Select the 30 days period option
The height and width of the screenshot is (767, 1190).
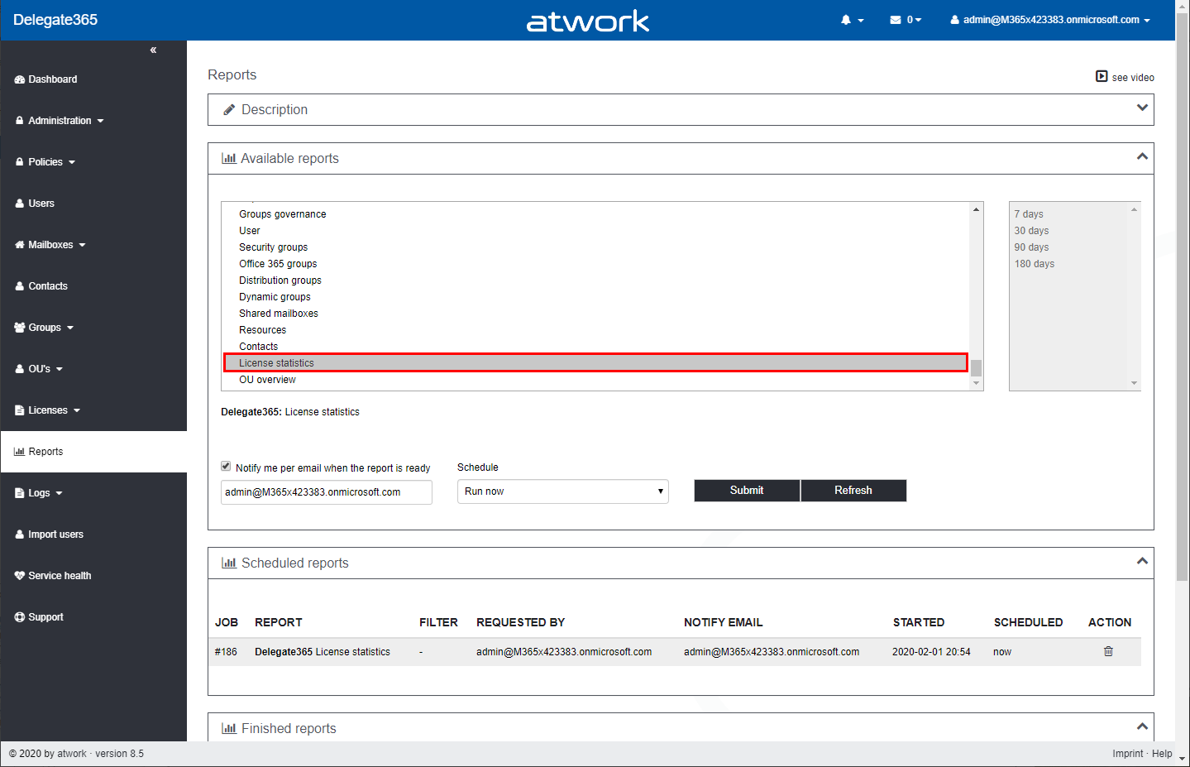click(1031, 231)
